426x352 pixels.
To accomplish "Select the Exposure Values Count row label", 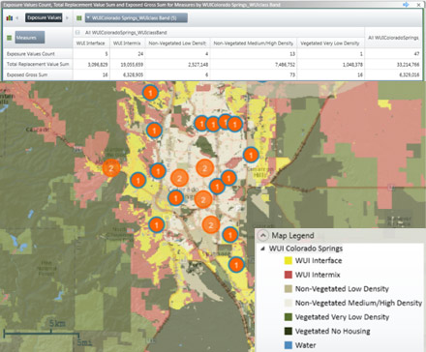I will pyautogui.click(x=31, y=54).
